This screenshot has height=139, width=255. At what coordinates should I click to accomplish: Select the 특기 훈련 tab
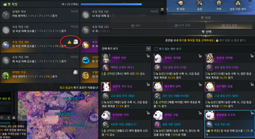[x=229, y=26]
